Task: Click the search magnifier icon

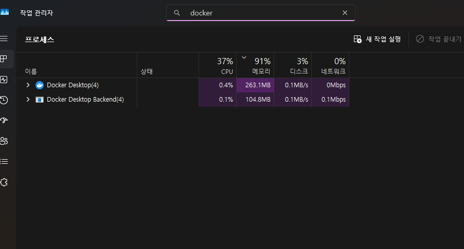Action: tap(176, 13)
